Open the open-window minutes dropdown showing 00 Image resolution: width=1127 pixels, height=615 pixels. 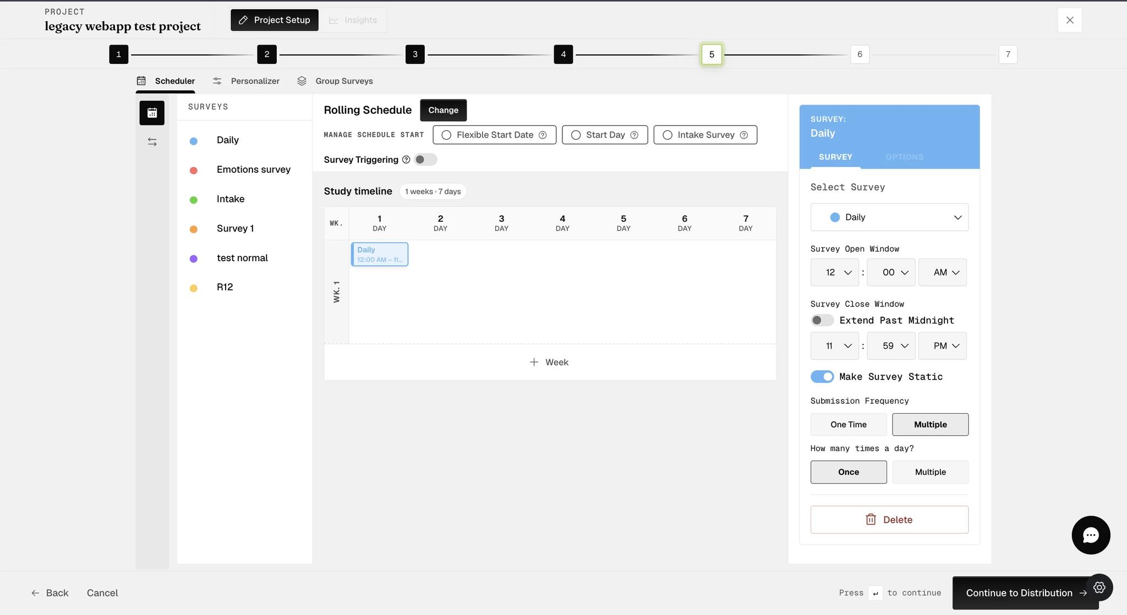891,272
